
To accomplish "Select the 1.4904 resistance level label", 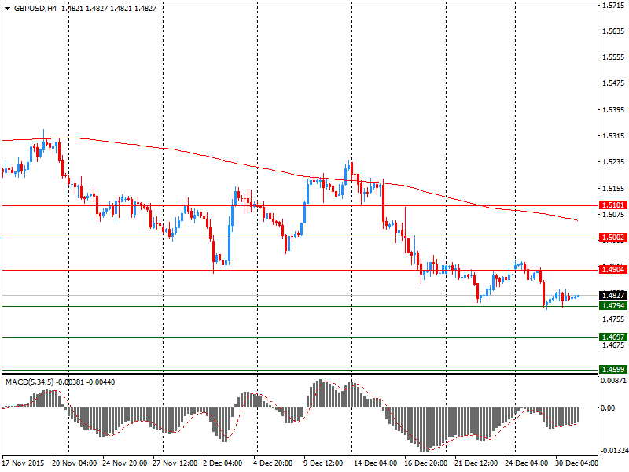I will point(612,269).
